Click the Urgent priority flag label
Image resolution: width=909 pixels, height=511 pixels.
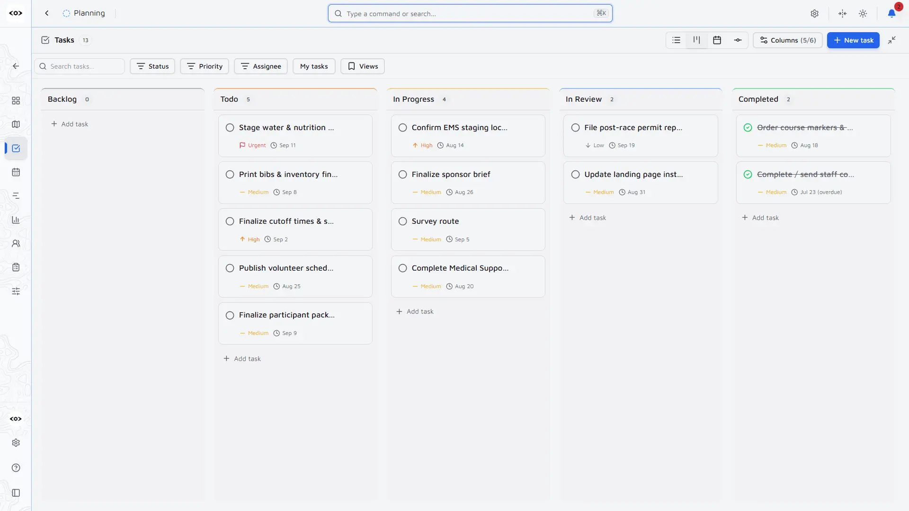point(252,145)
